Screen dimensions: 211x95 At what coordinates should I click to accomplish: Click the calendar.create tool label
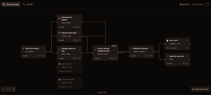point(68,79)
